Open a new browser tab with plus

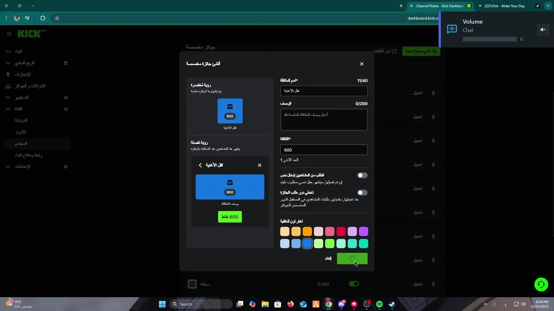(401, 6)
